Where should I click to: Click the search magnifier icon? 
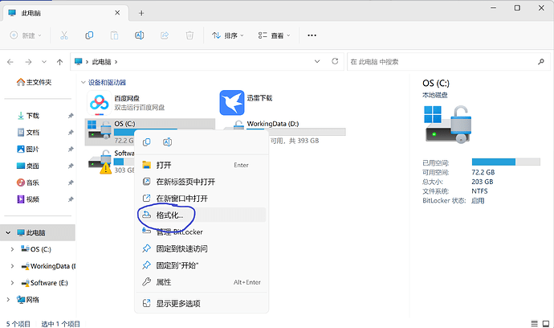(x=541, y=62)
